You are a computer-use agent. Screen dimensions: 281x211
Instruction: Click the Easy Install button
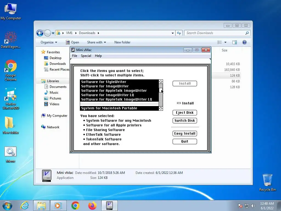[185, 133]
